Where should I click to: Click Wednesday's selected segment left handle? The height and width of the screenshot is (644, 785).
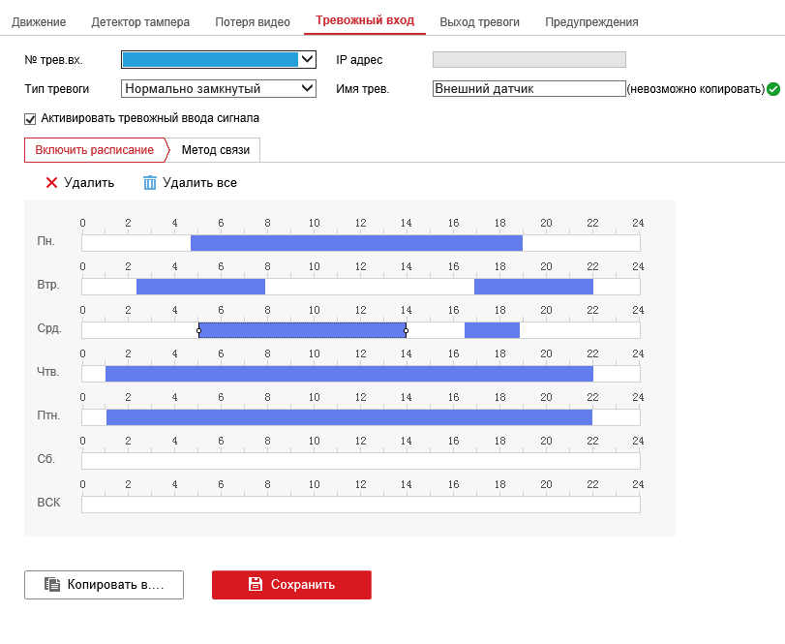[198, 330]
